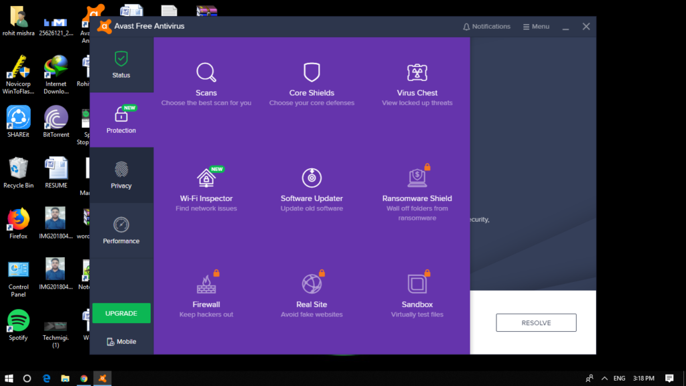This screenshot has height=386, width=686.
Task: Select the Spotify desktop shortcut
Action: 18,325
